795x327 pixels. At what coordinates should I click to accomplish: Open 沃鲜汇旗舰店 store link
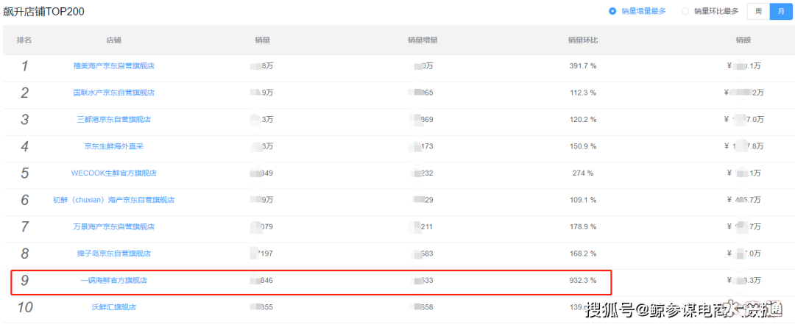tap(113, 306)
